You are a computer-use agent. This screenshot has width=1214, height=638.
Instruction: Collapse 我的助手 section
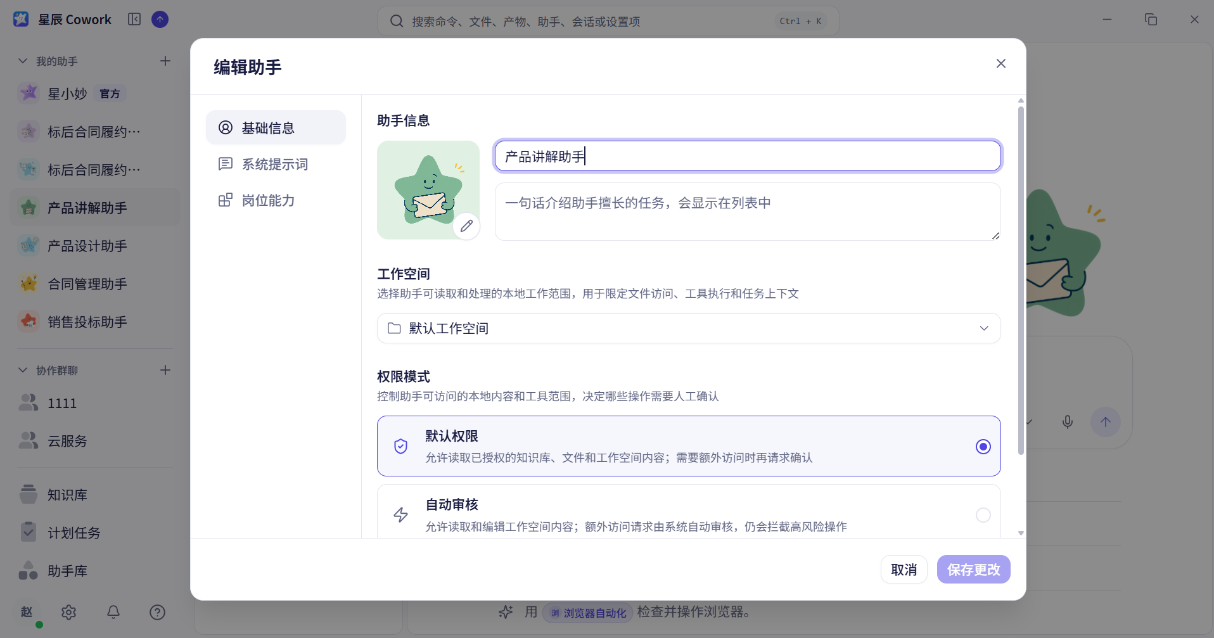(x=23, y=61)
